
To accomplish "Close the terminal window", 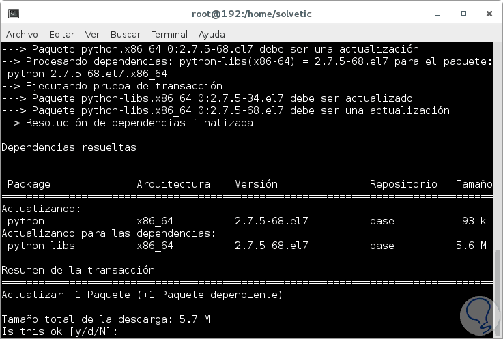I will click(x=489, y=14).
